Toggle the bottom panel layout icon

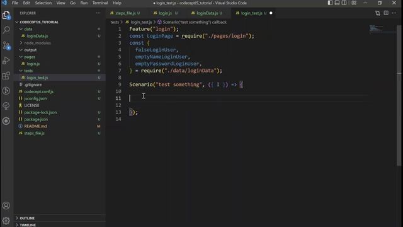(x=337, y=3)
